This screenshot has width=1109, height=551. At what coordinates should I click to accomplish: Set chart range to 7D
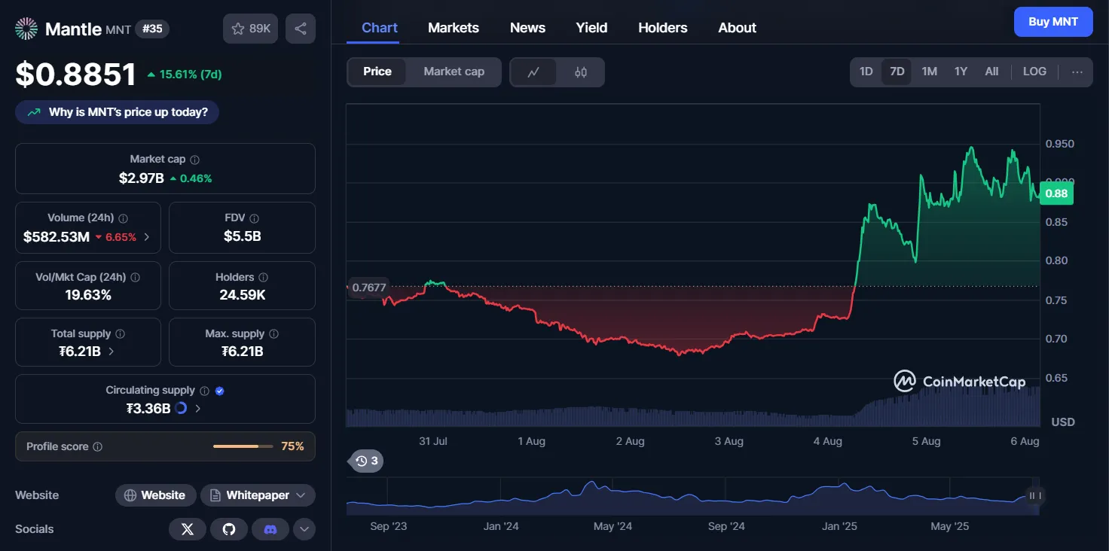click(897, 72)
